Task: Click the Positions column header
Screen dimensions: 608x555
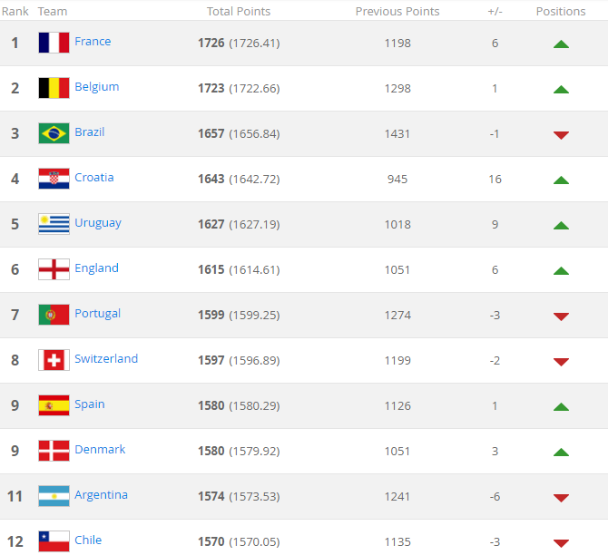Action: pyautogui.click(x=561, y=11)
